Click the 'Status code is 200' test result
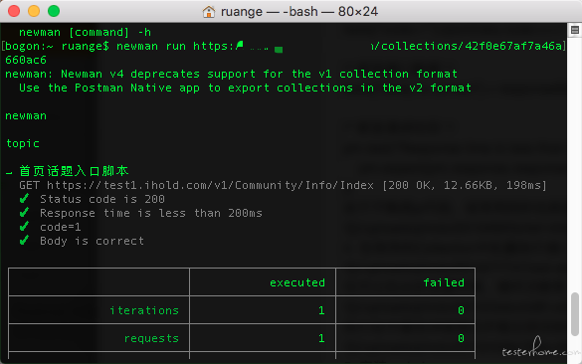The width and height of the screenshot is (582, 364). (102, 199)
